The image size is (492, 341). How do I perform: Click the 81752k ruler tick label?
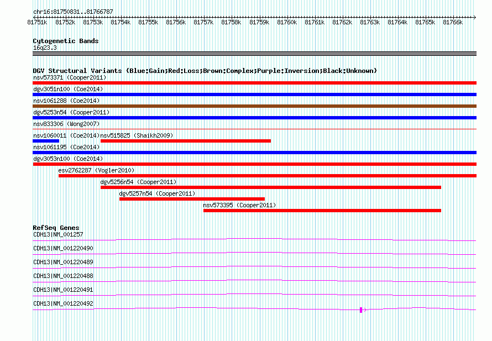(65, 22)
